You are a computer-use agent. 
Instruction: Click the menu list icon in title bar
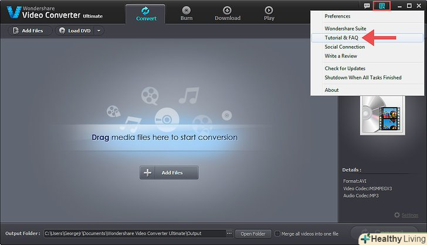(381, 6)
